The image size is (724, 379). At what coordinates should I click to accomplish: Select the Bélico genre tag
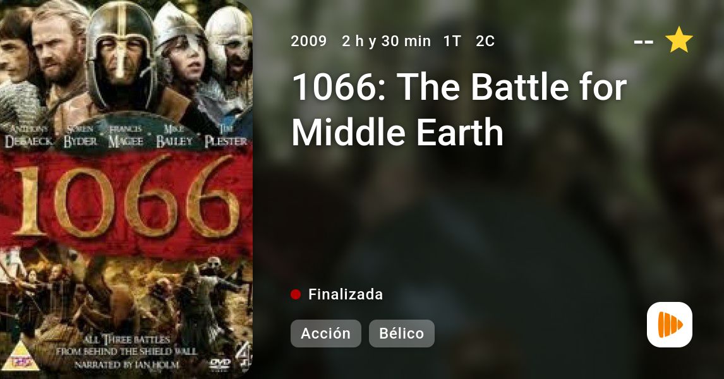coord(401,334)
